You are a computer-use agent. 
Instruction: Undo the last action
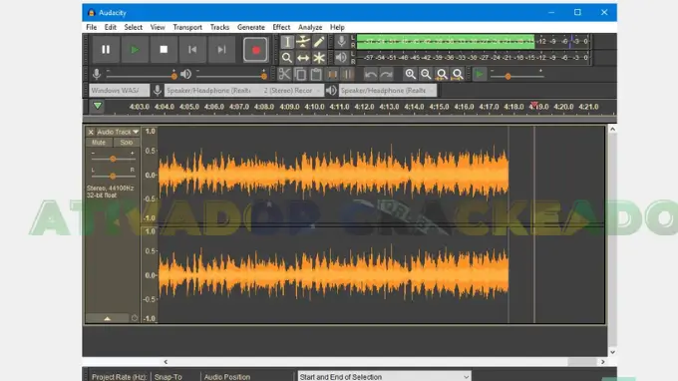pos(370,75)
